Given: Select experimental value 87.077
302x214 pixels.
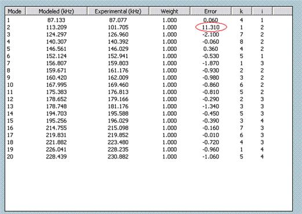Looking at the screenshot, I should coord(118,20).
